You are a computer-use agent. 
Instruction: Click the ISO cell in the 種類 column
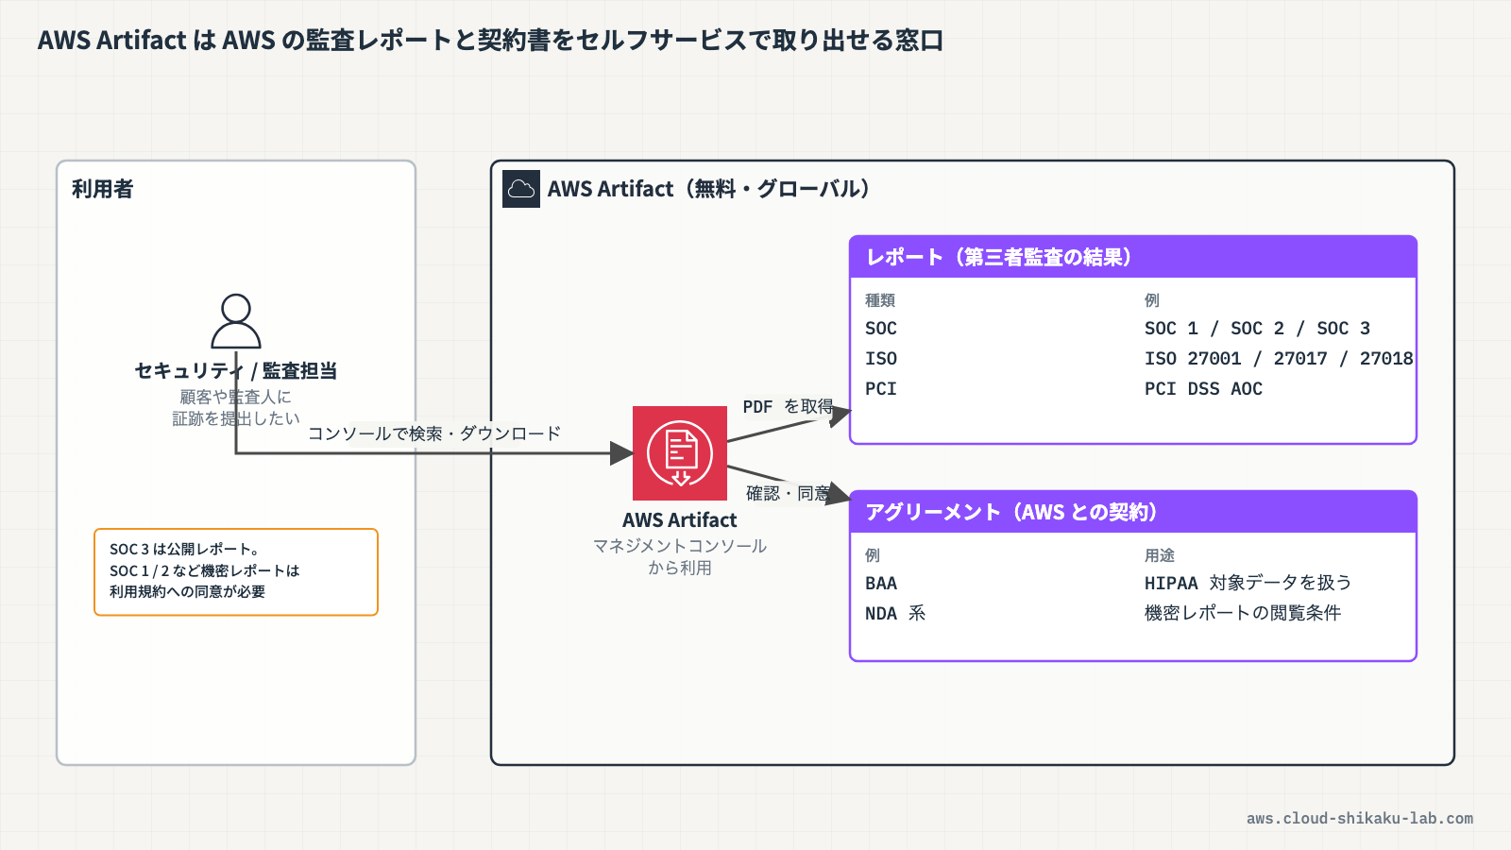(881, 359)
